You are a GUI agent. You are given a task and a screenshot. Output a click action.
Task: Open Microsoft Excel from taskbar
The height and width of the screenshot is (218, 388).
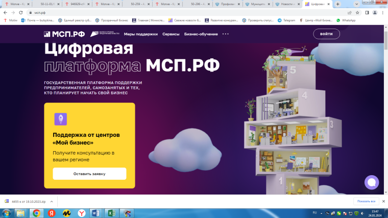112,213
